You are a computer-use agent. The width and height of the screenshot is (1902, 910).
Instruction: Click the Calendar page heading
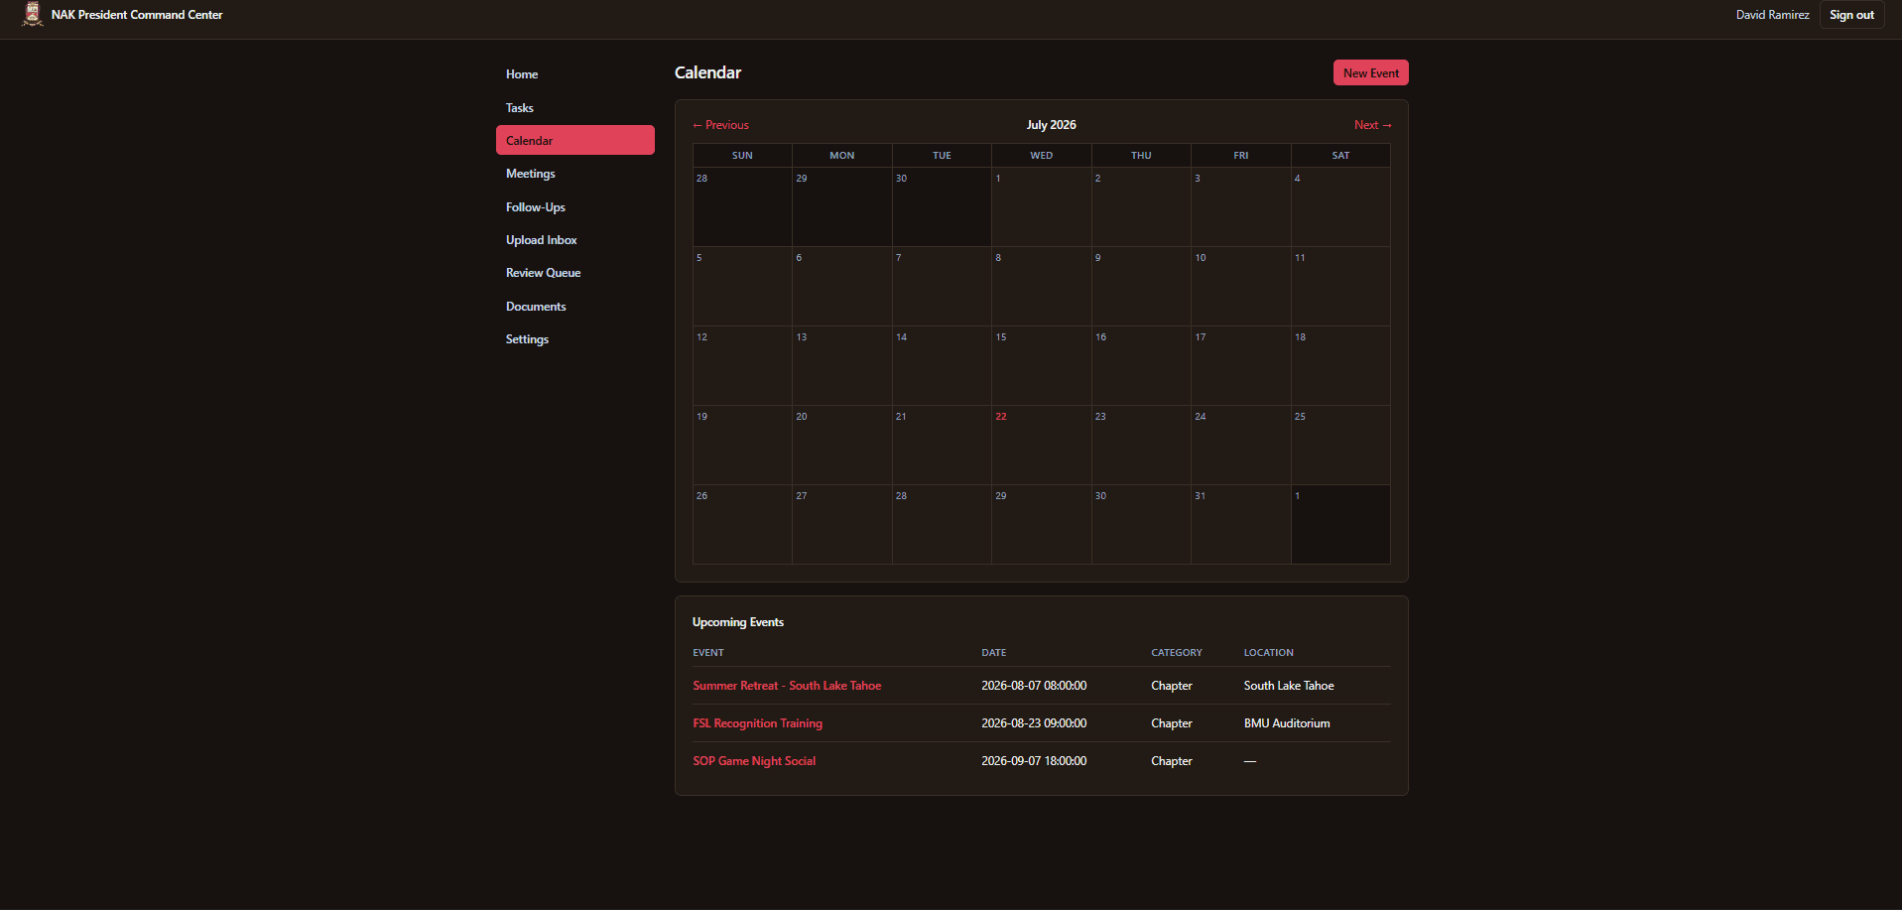click(707, 72)
